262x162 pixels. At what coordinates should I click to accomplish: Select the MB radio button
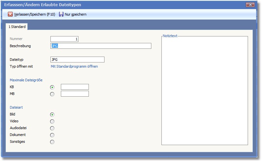(52, 94)
